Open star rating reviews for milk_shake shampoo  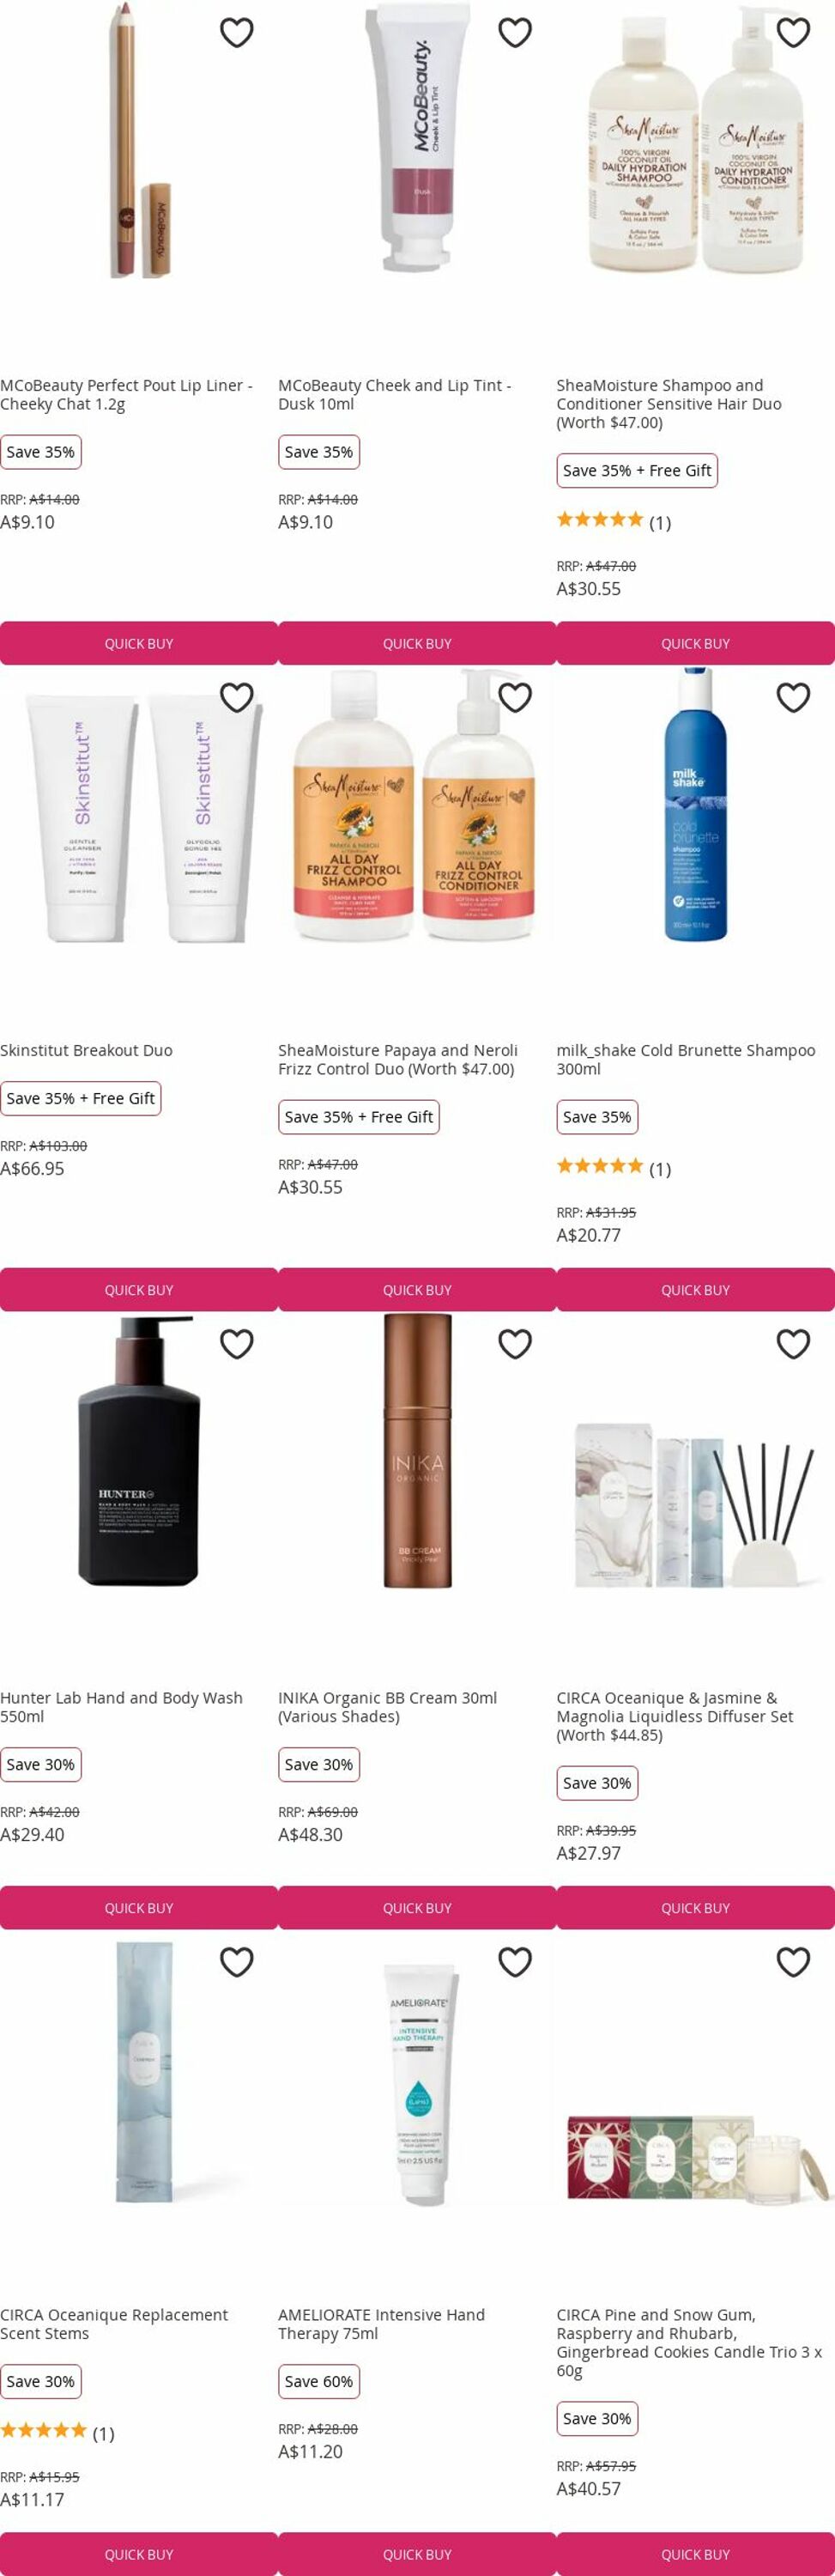(614, 1168)
